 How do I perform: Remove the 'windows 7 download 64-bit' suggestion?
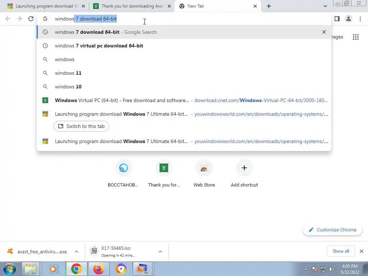[324, 32]
